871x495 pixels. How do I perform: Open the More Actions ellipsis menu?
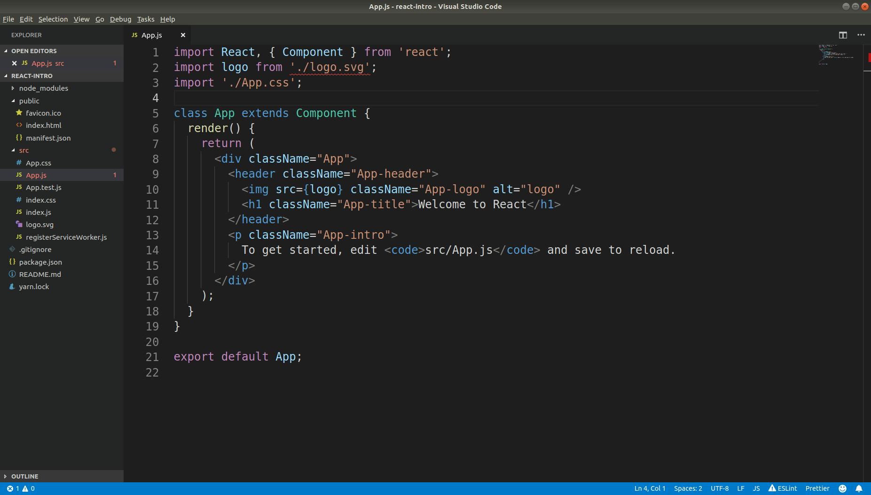(x=862, y=35)
